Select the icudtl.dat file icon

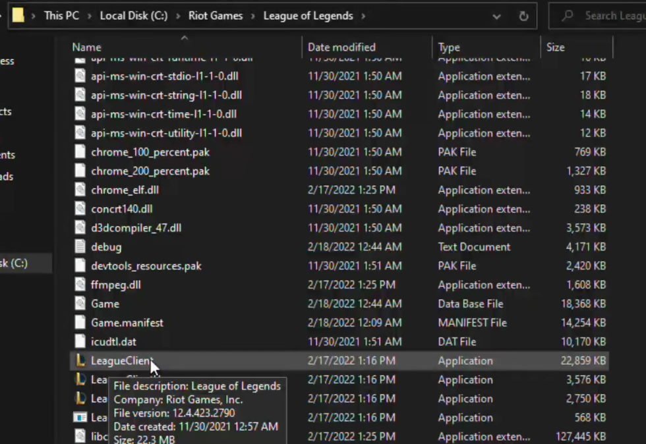click(x=80, y=341)
